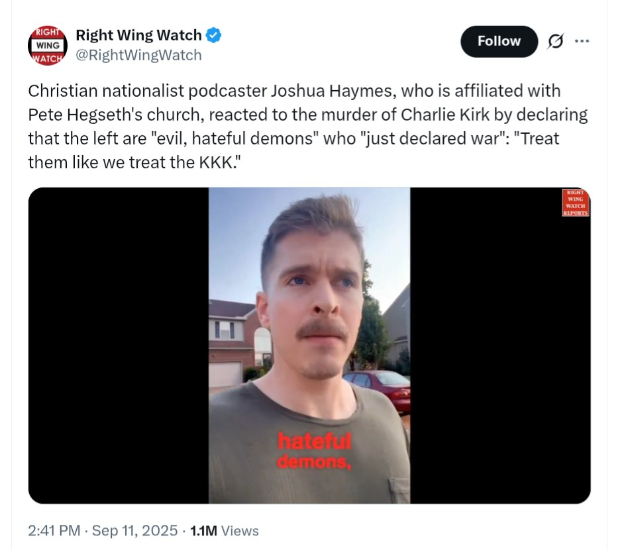Play the embedded video of the man
Viewport: 626px width, 550px height.
(309, 345)
